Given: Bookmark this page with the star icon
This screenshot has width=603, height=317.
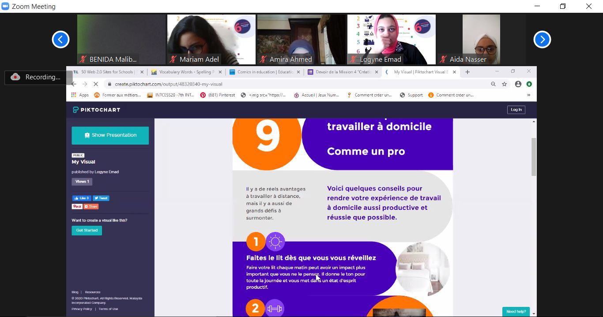Looking at the screenshot, I should 505,84.
